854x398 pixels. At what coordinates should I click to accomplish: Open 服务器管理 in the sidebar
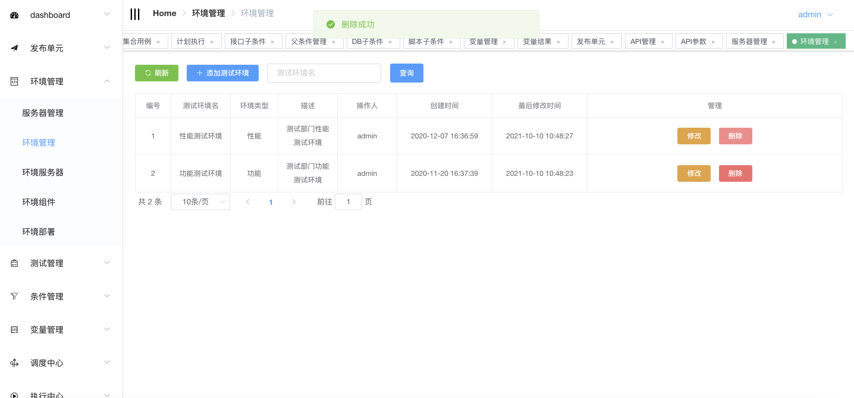pos(43,113)
